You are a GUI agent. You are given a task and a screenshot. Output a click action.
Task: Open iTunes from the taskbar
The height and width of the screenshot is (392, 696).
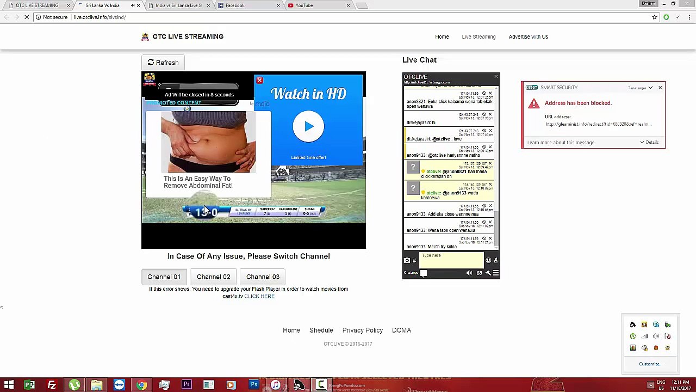click(276, 385)
